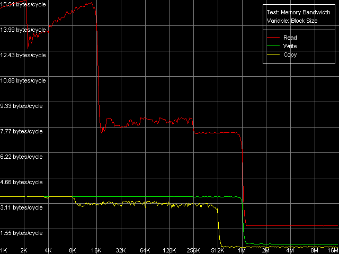Screen dimensions: 339x254
Task: Click the 512K block size label
Action: pos(218,250)
